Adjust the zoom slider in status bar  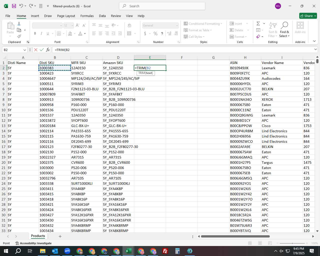coord(292,243)
